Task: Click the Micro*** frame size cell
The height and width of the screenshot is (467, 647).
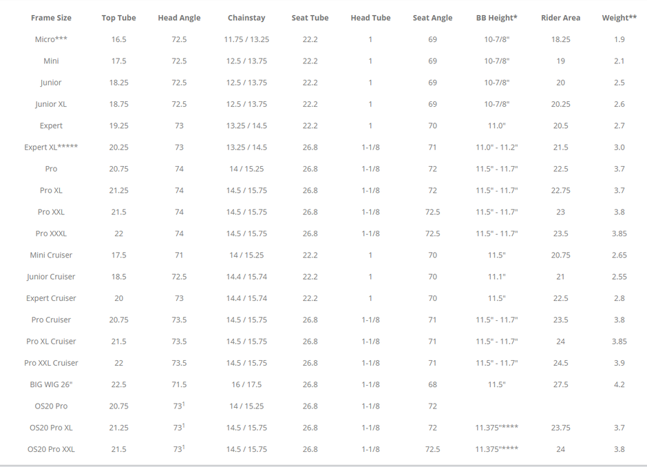Action: (x=51, y=39)
